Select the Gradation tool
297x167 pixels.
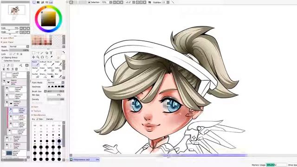tap(51, 76)
